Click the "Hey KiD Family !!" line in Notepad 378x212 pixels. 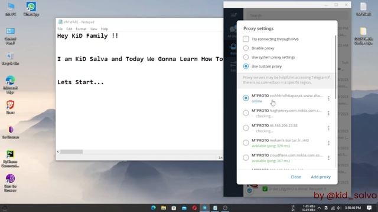coord(88,36)
